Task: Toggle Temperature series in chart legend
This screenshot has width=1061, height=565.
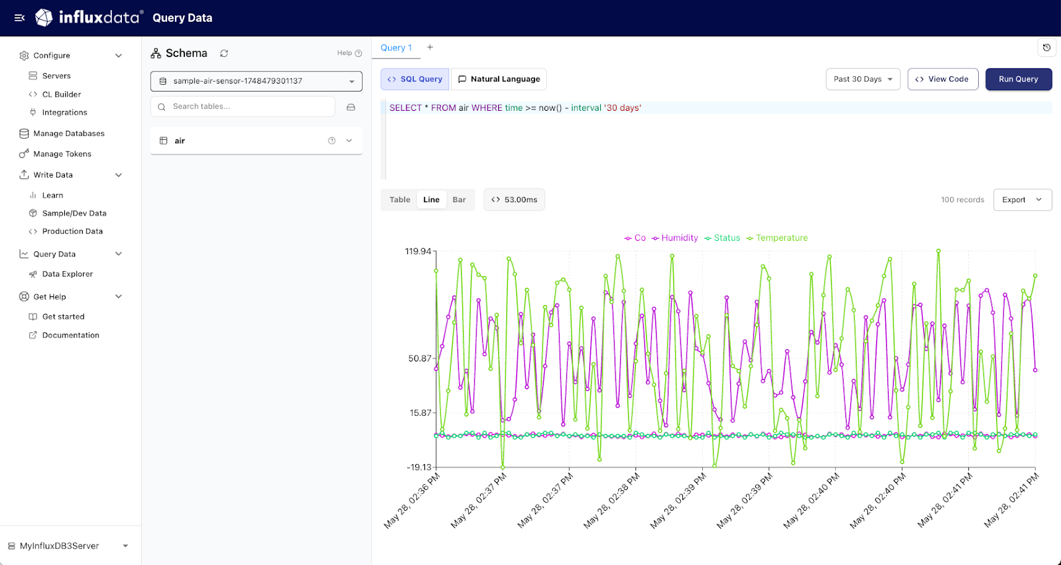Action: (x=777, y=238)
